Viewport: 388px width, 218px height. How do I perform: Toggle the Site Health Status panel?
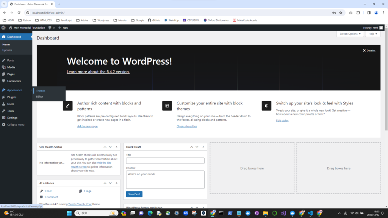point(117,147)
